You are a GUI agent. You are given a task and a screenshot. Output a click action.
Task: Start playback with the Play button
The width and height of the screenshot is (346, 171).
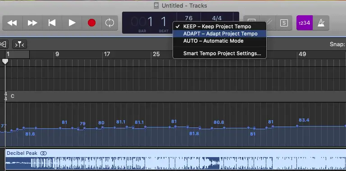(72, 23)
